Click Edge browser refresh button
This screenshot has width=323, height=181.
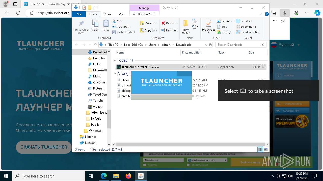point(18,13)
